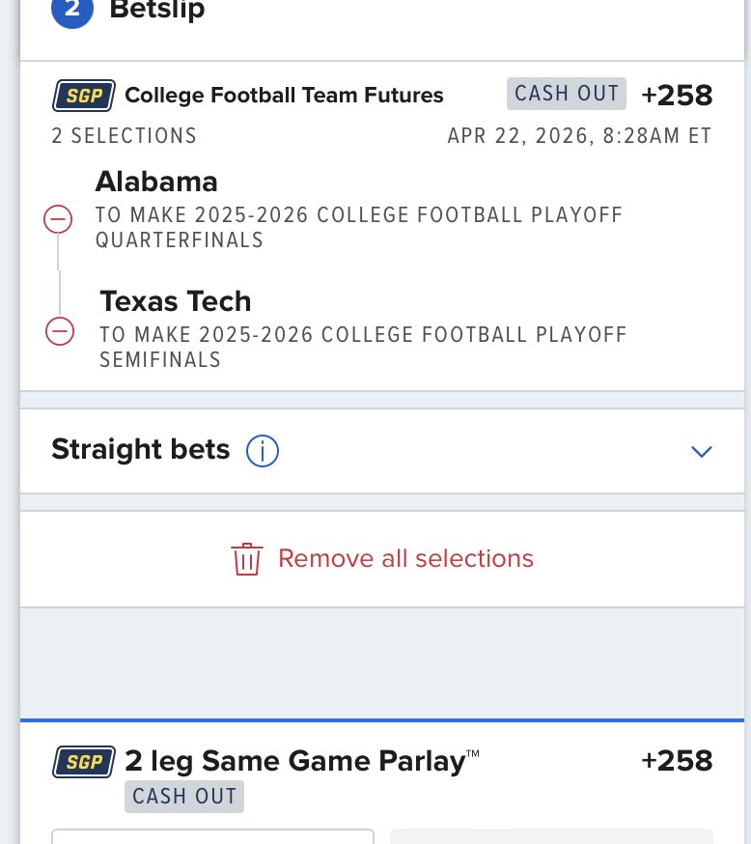Tap the blue betslip count badge
The width and height of the screenshot is (751, 844).
[x=72, y=11]
